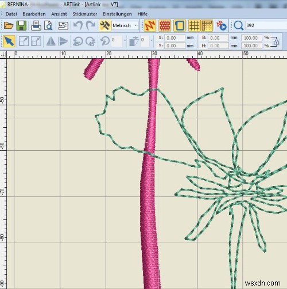
Task: Toggle artistic view with the red dotted icon
Action: [x=165, y=25]
